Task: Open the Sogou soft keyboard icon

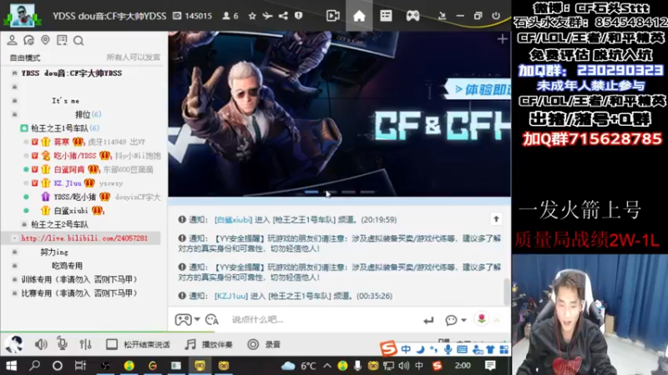Action: (x=462, y=349)
